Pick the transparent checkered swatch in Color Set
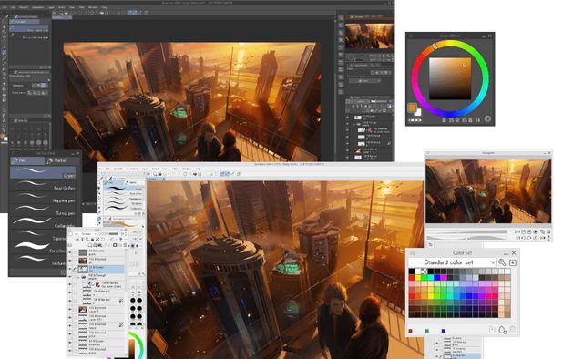563x359 pixels. (425, 272)
